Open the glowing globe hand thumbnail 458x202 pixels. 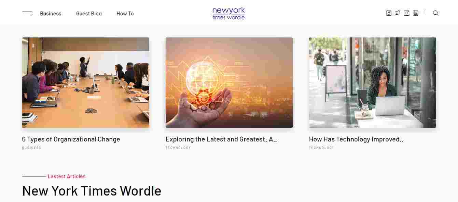[x=229, y=83]
